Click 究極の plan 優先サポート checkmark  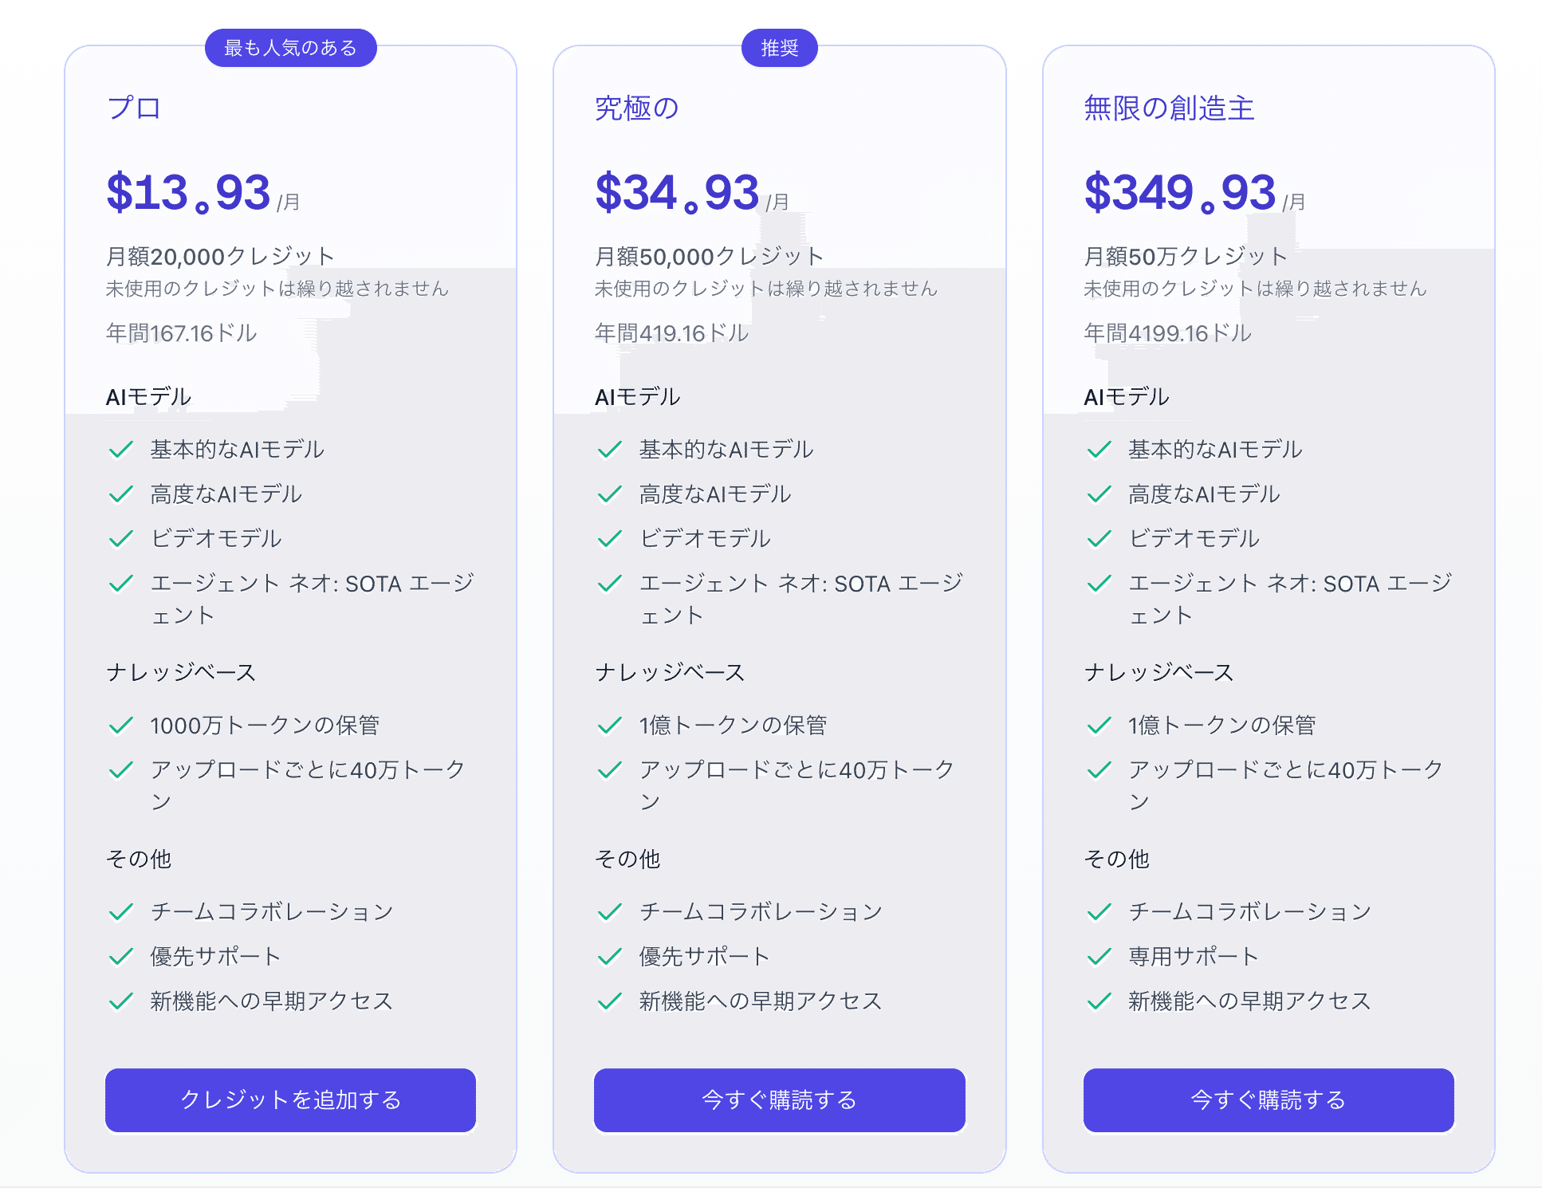click(609, 956)
